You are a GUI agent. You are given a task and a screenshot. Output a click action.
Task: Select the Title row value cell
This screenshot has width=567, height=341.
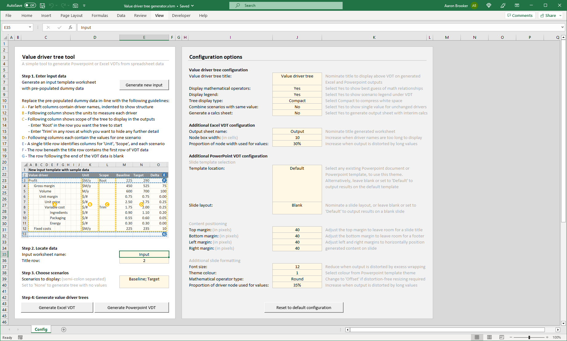[x=144, y=260]
